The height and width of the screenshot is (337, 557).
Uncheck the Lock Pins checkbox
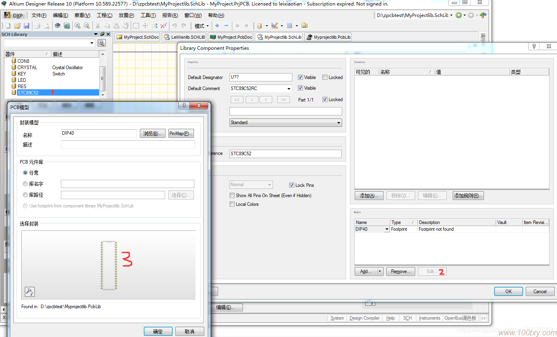pyautogui.click(x=292, y=185)
